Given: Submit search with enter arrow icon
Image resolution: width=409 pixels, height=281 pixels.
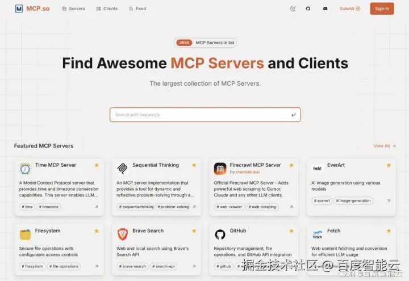Looking at the screenshot, I should 294,115.
